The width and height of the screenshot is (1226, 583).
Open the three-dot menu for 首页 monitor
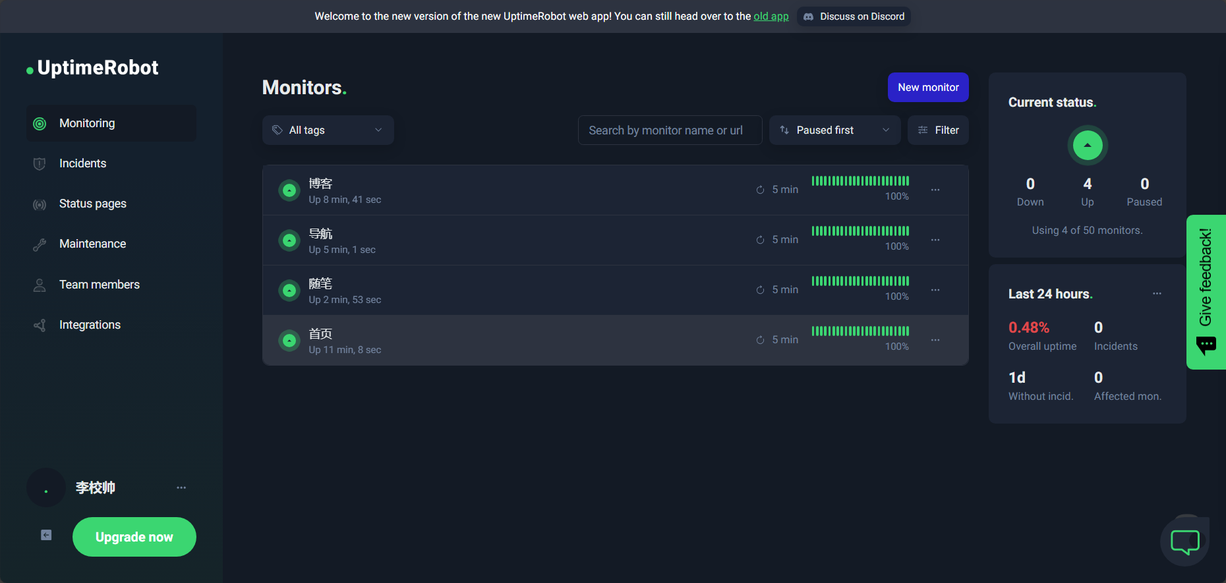[935, 340]
